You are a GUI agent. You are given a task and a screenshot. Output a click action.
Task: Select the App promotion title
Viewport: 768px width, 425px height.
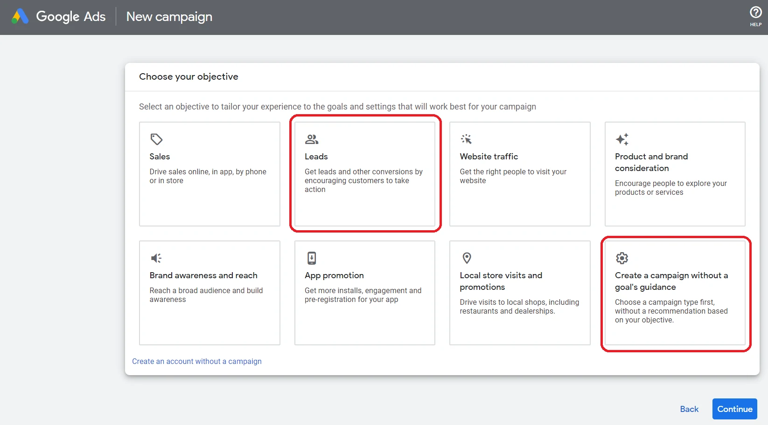pyautogui.click(x=334, y=275)
